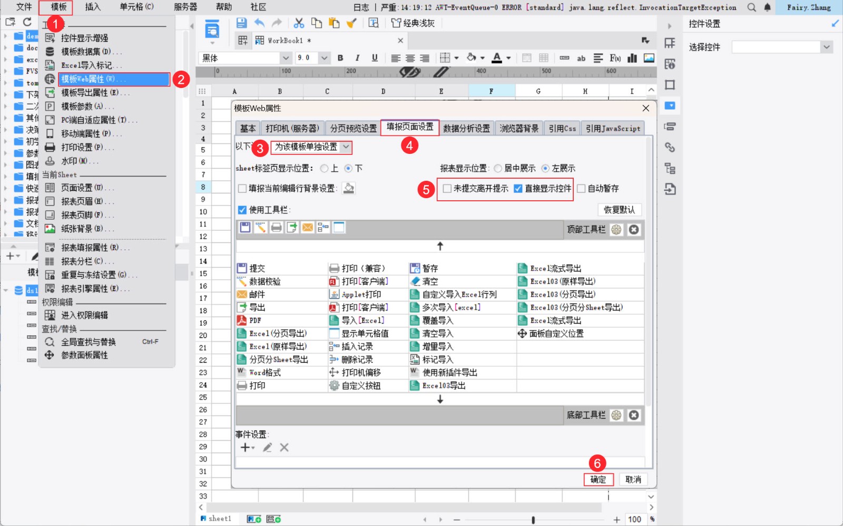Click the font color A swatch
The image size is (843, 526).
pyautogui.click(x=496, y=58)
